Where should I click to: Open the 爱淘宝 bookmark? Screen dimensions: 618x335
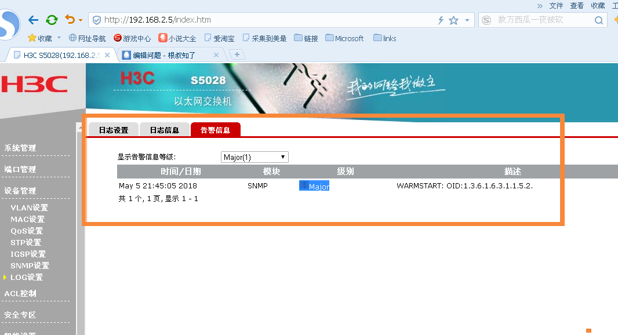219,38
